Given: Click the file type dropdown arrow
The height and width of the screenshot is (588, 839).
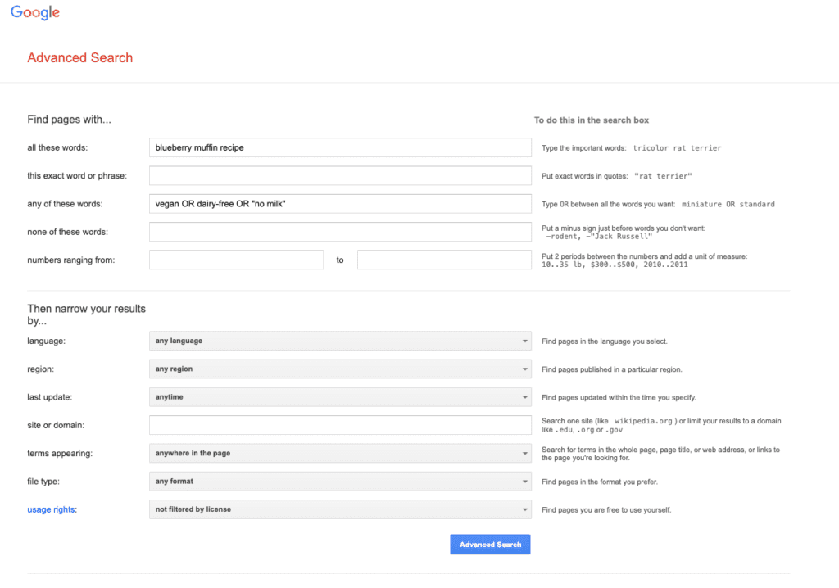Looking at the screenshot, I should point(524,482).
